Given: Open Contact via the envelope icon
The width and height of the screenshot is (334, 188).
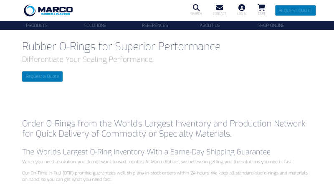Looking at the screenshot, I should click(x=219, y=8).
